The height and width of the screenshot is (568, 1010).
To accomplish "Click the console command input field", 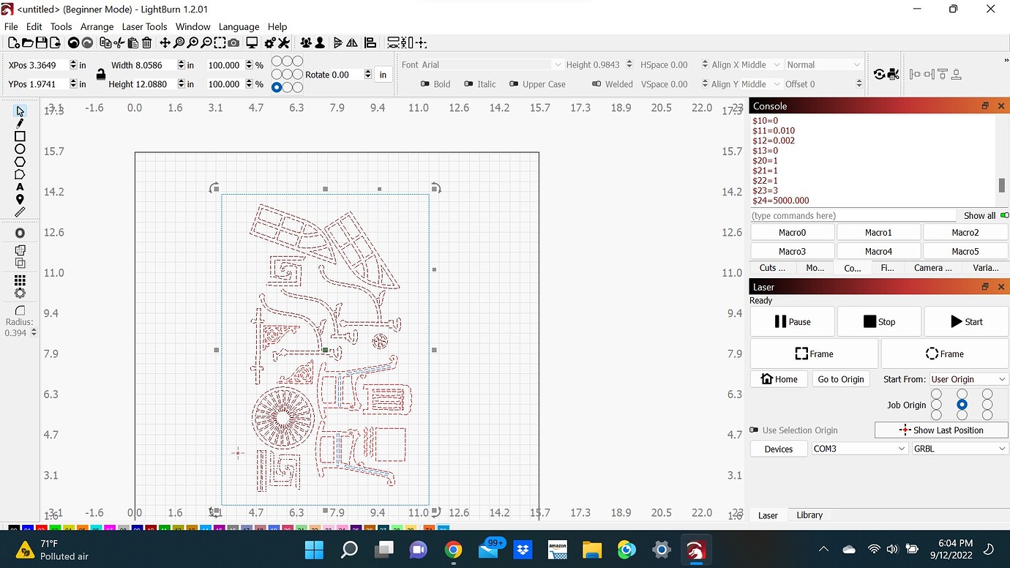I will [x=853, y=216].
